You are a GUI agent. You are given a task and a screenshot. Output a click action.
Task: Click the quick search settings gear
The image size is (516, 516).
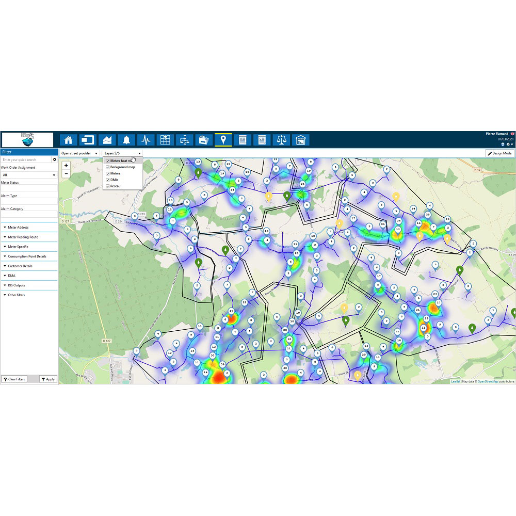(x=55, y=160)
